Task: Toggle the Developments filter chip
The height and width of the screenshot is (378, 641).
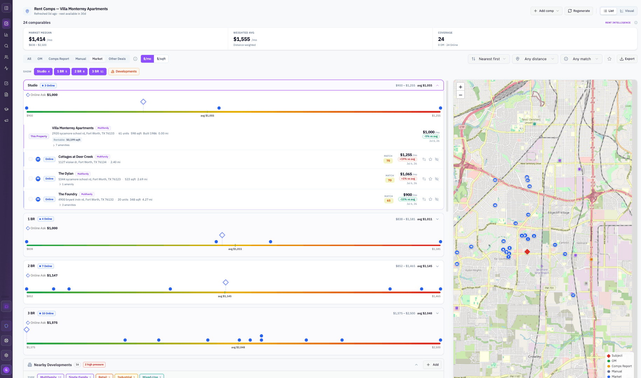Action: click(124, 71)
